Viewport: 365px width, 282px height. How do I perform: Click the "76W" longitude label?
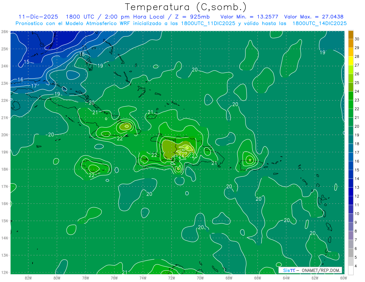coord(114,278)
